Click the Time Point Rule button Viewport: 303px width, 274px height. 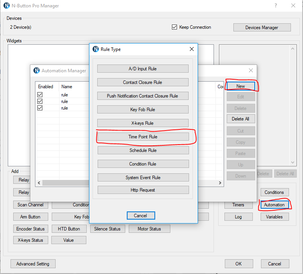point(143,137)
